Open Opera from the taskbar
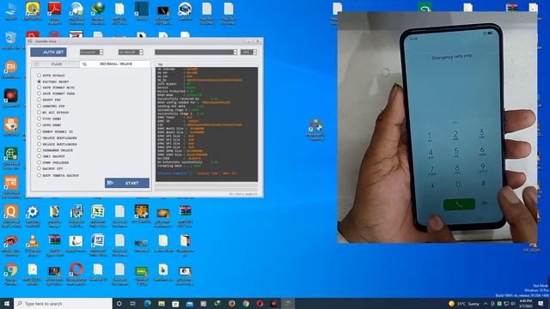Viewport: 550px width, 309px height. point(260,303)
